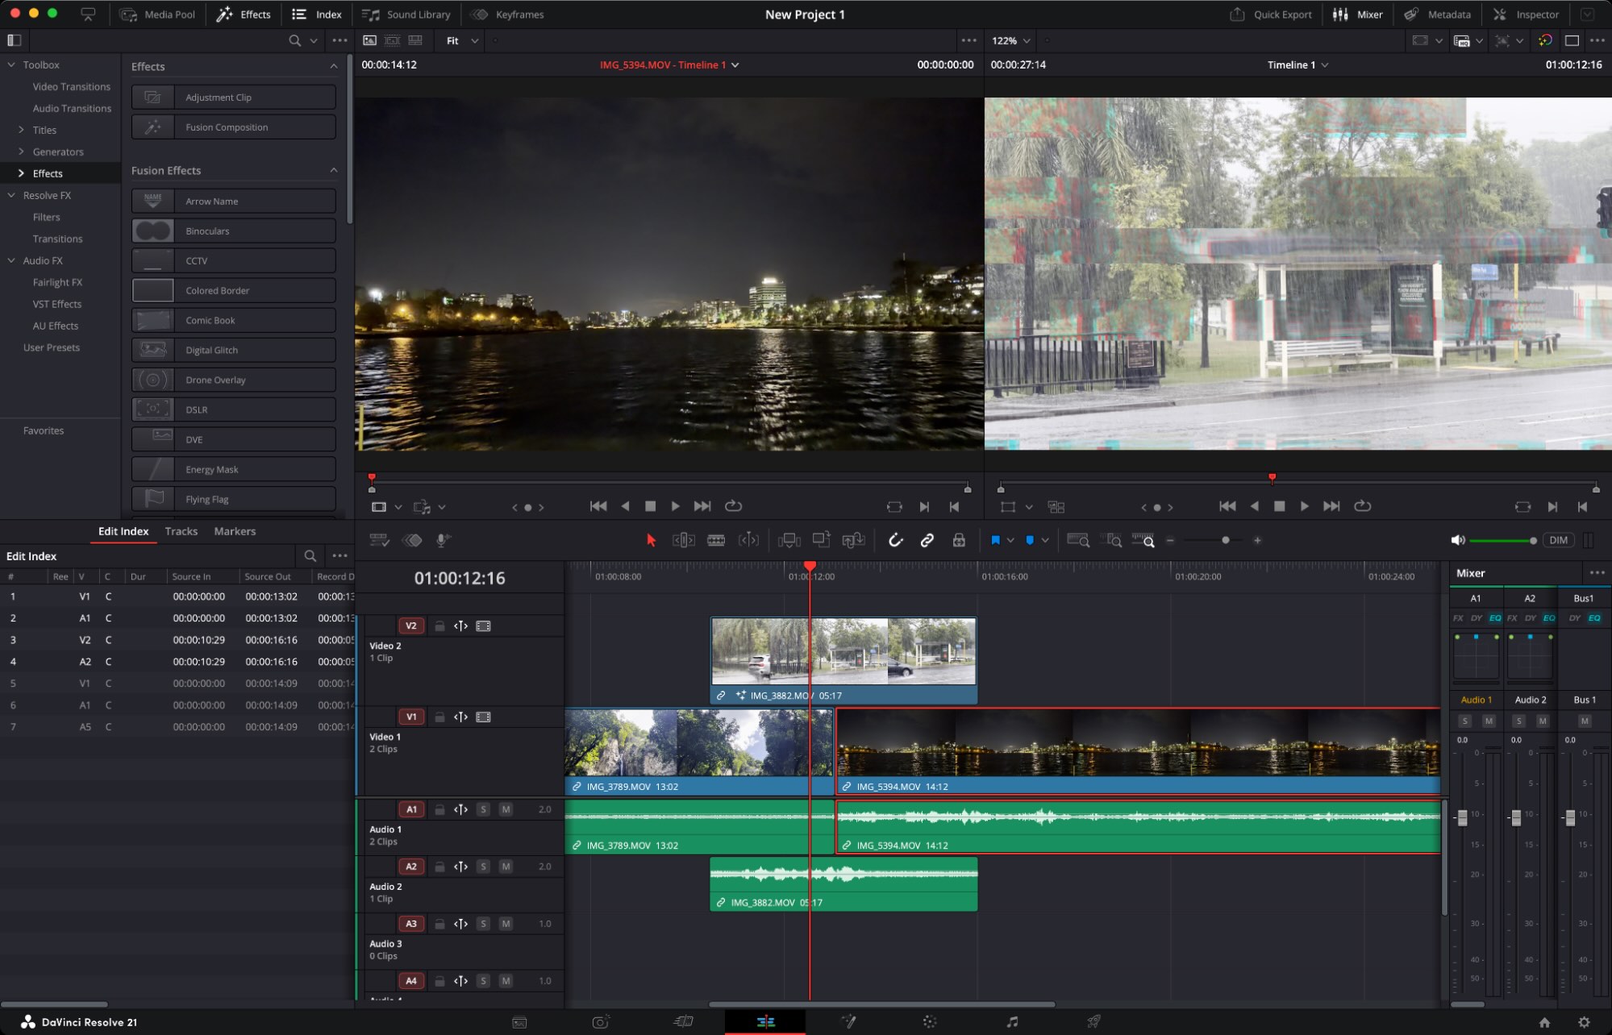The image size is (1612, 1035).
Task: Click Full extent zoom icon in timeline toolbar
Action: 1078,540
